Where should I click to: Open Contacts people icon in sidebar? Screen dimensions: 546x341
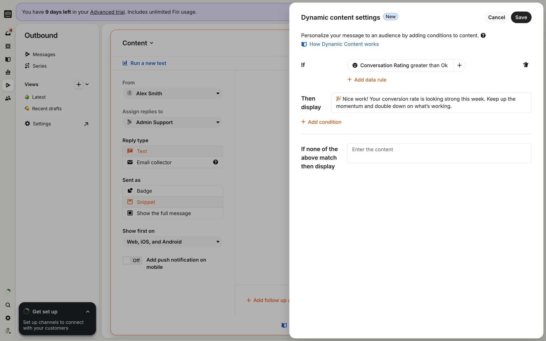[x=8, y=98]
